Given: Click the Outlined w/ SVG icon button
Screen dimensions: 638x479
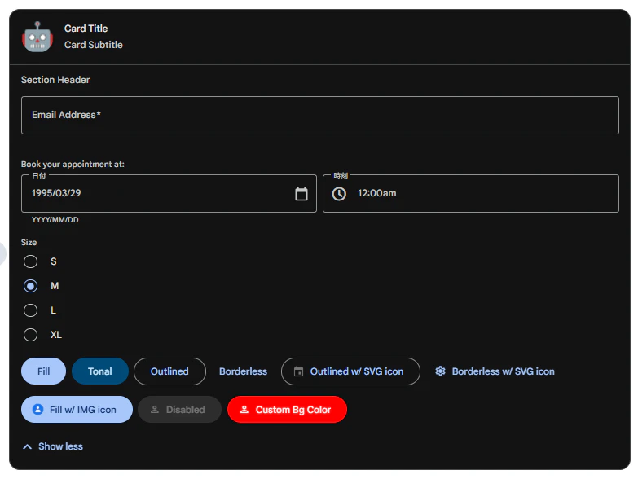Looking at the screenshot, I should coord(350,371).
